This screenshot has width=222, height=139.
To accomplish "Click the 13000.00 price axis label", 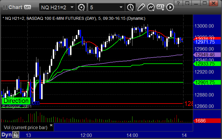I will pos(204,26).
